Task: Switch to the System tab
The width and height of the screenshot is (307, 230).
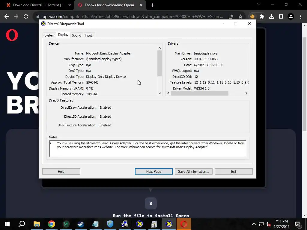Action: pos(49,35)
